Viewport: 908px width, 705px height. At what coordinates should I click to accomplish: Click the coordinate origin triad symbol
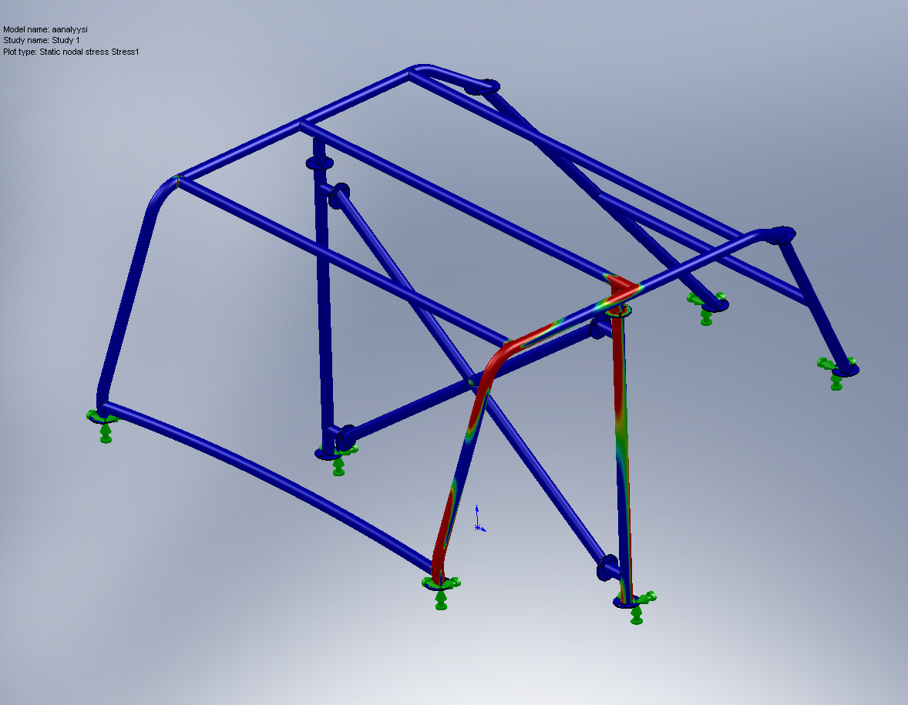pos(478,520)
